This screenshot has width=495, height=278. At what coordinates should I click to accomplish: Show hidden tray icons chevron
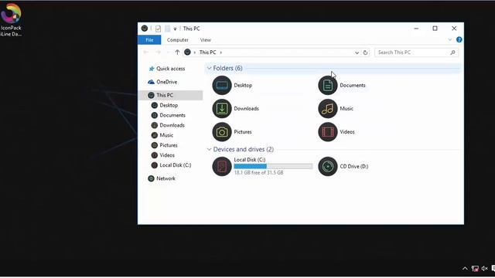point(465,269)
